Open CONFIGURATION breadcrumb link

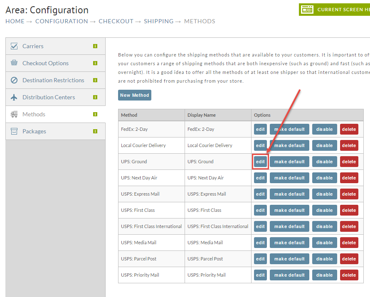point(62,21)
